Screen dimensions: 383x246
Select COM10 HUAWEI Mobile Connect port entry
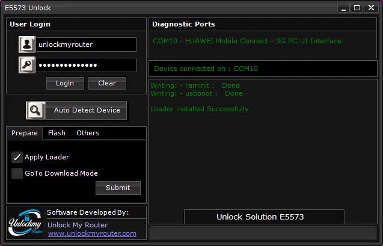coord(247,41)
